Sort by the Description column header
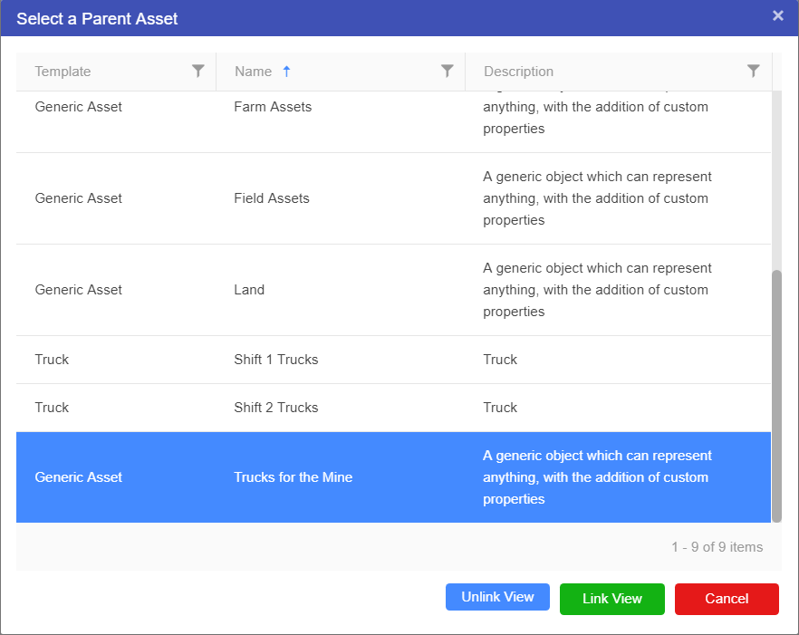 pyautogui.click(x=518, y=72)
